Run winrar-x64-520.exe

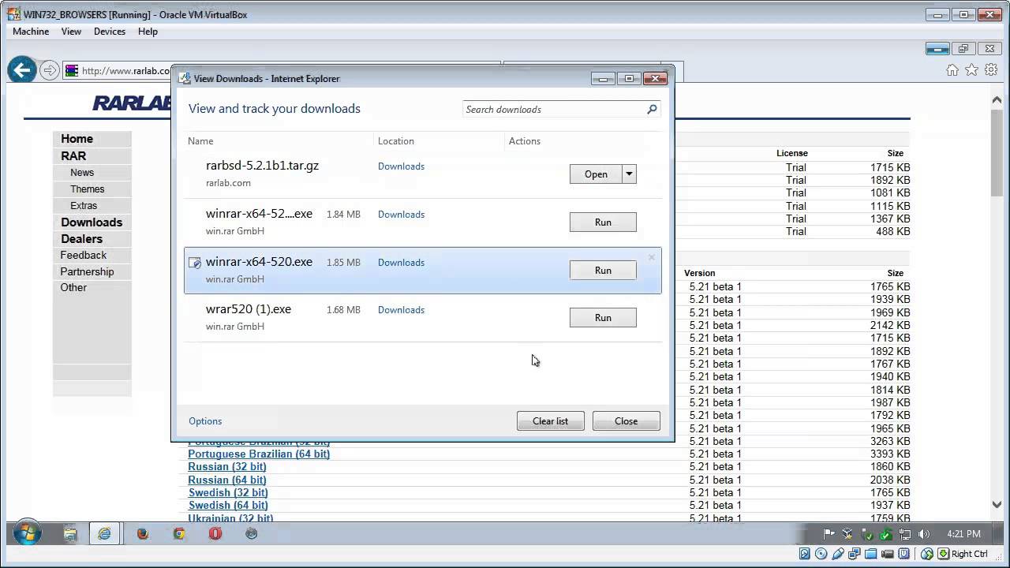pyautogui.click(x=603, y=271)
